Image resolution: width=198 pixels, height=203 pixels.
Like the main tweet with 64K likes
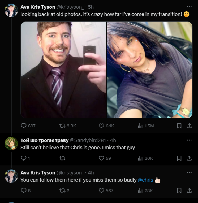pos(106,126)
